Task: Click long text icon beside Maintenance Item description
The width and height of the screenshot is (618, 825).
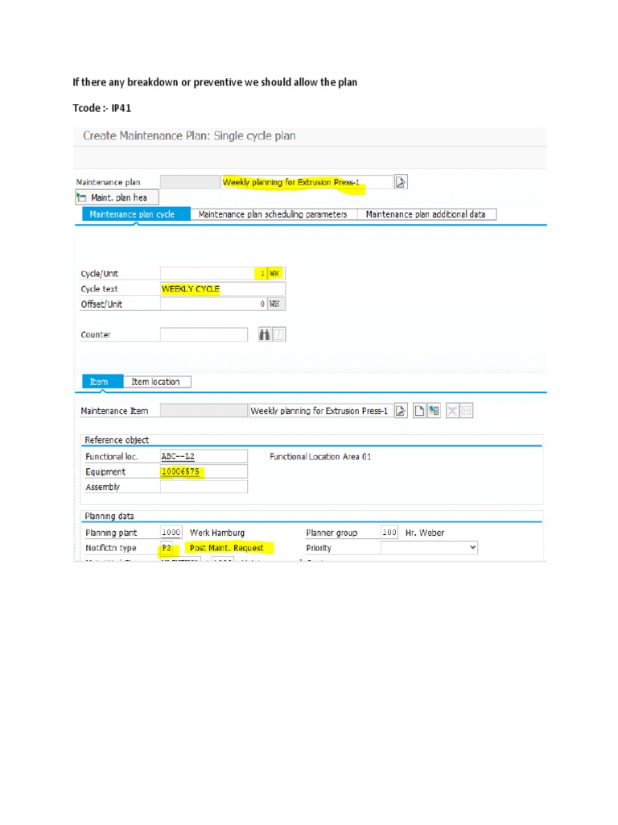Action: point(401,410)
